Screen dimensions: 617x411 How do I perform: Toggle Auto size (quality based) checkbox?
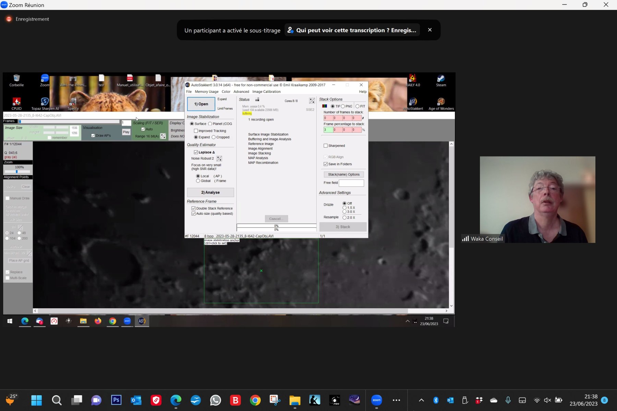click(x=194, y=214)
